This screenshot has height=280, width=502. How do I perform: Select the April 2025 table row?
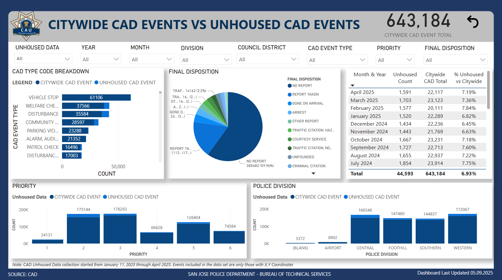point(417,92)
